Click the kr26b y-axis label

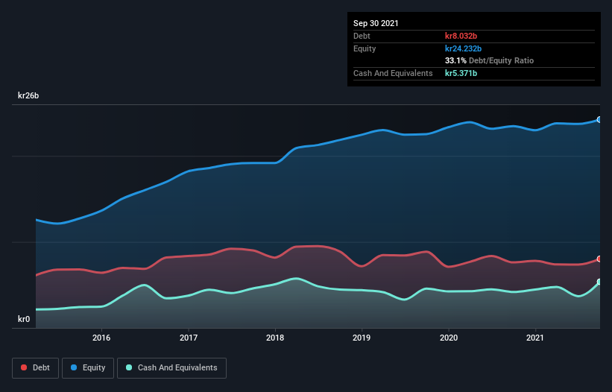pos(29,95)
